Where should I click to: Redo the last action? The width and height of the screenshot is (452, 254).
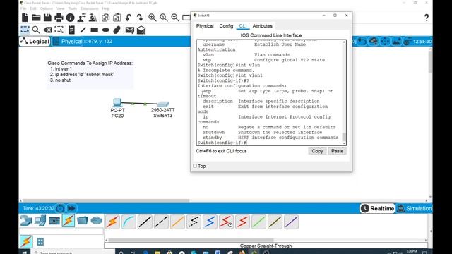pos(140,18)
